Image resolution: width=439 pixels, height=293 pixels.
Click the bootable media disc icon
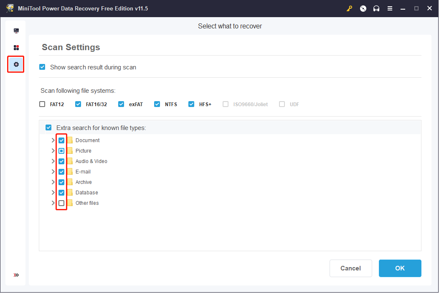363,8
